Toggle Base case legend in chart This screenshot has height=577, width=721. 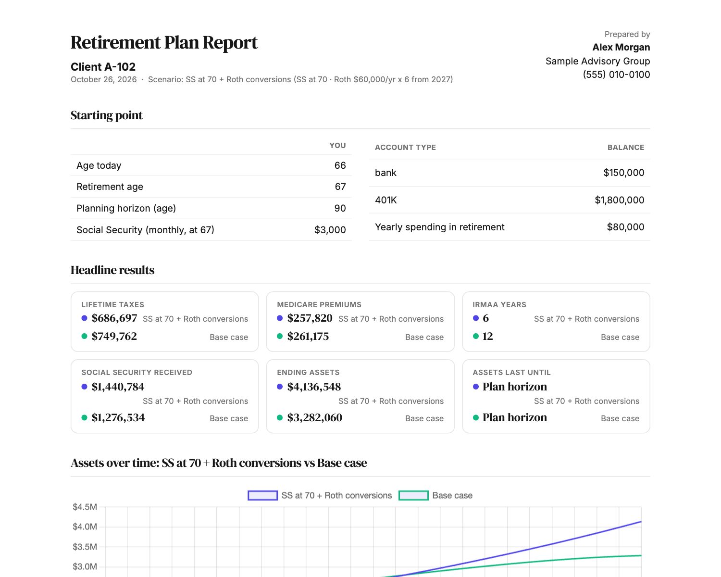coord(435,495)
